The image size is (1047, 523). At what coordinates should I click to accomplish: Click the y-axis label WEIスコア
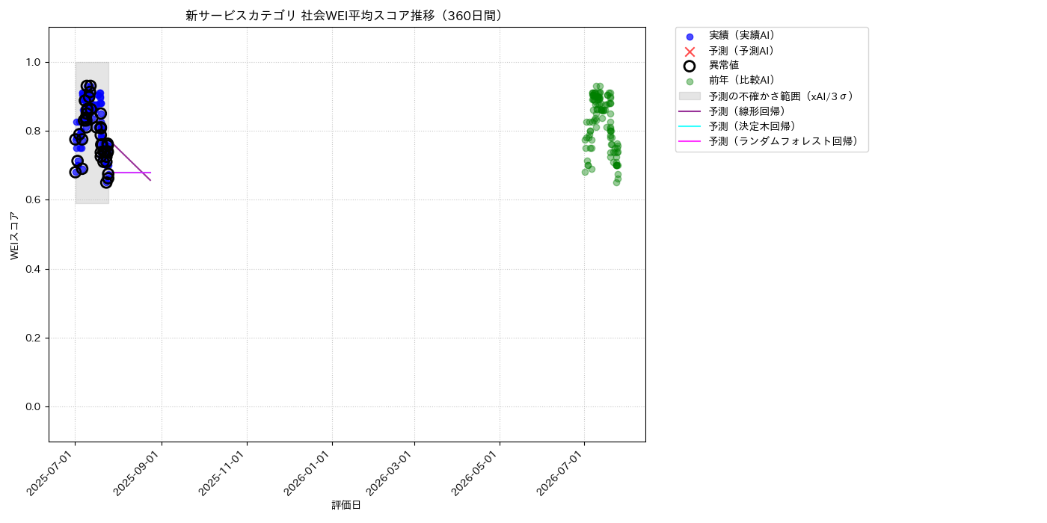tap(15, 235)
